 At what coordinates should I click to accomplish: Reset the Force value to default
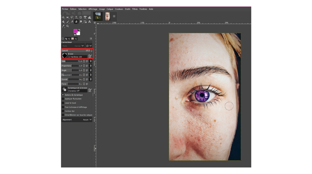click(87, 84)
